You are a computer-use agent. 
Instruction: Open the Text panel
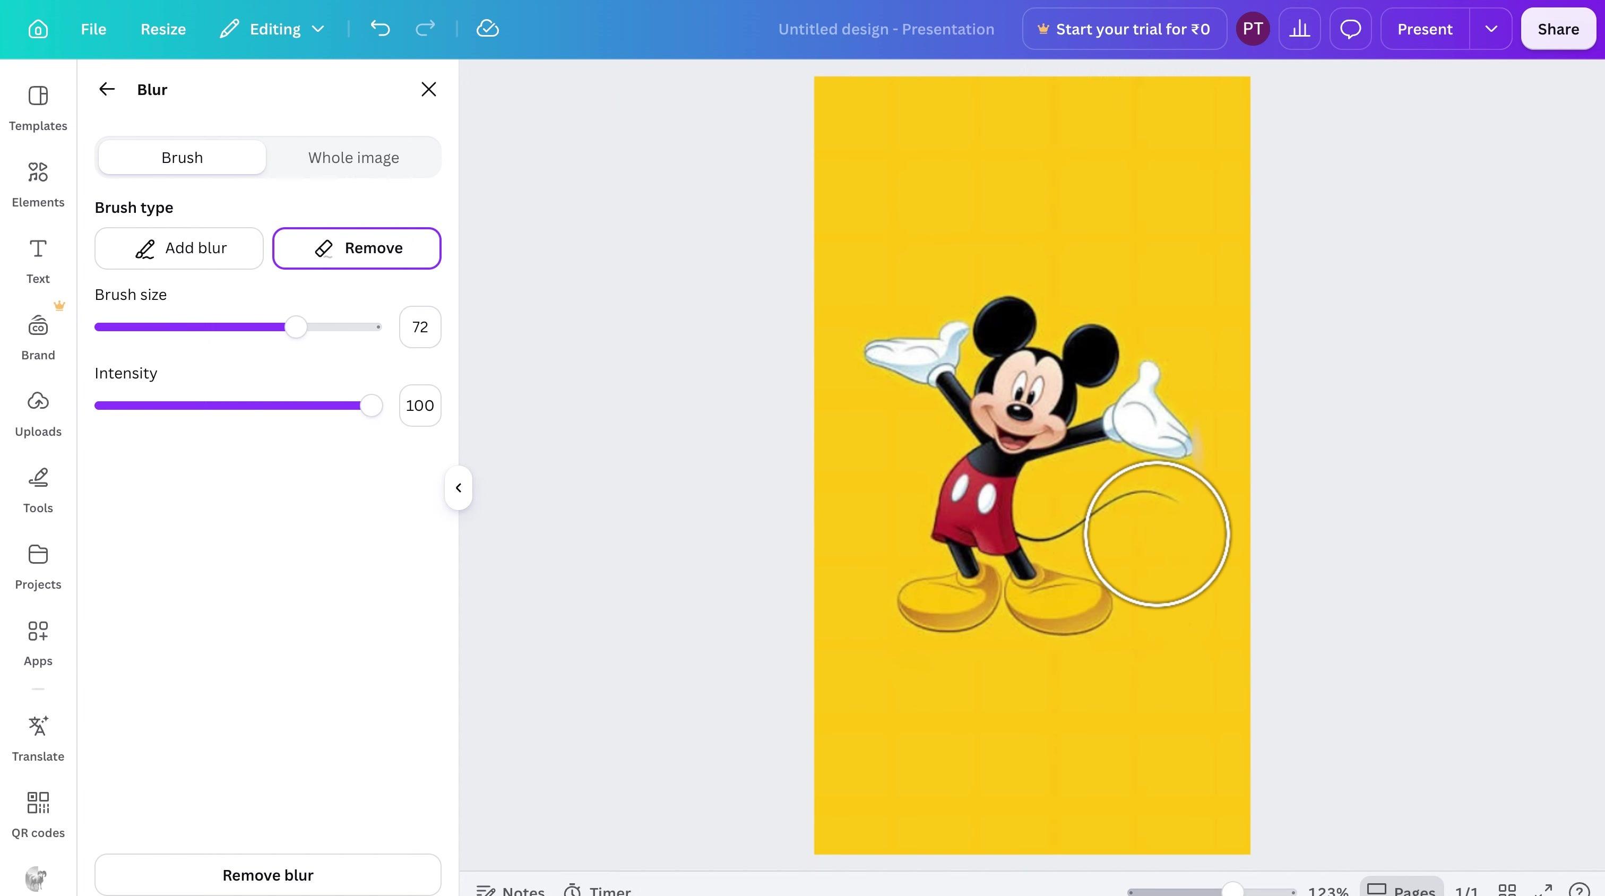tap(38, 262)
